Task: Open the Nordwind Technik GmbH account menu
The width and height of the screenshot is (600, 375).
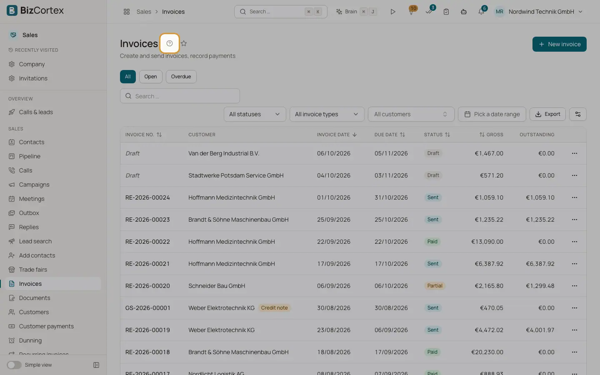Action: pos(539,12)
